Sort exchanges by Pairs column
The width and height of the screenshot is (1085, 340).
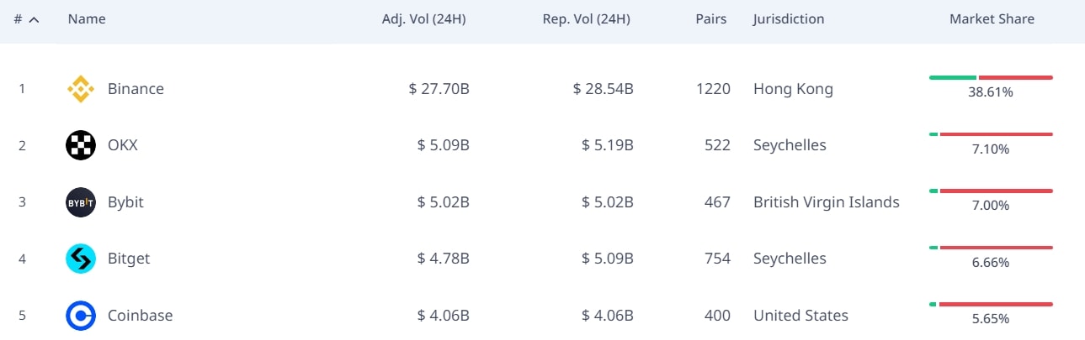click(710, 19)
